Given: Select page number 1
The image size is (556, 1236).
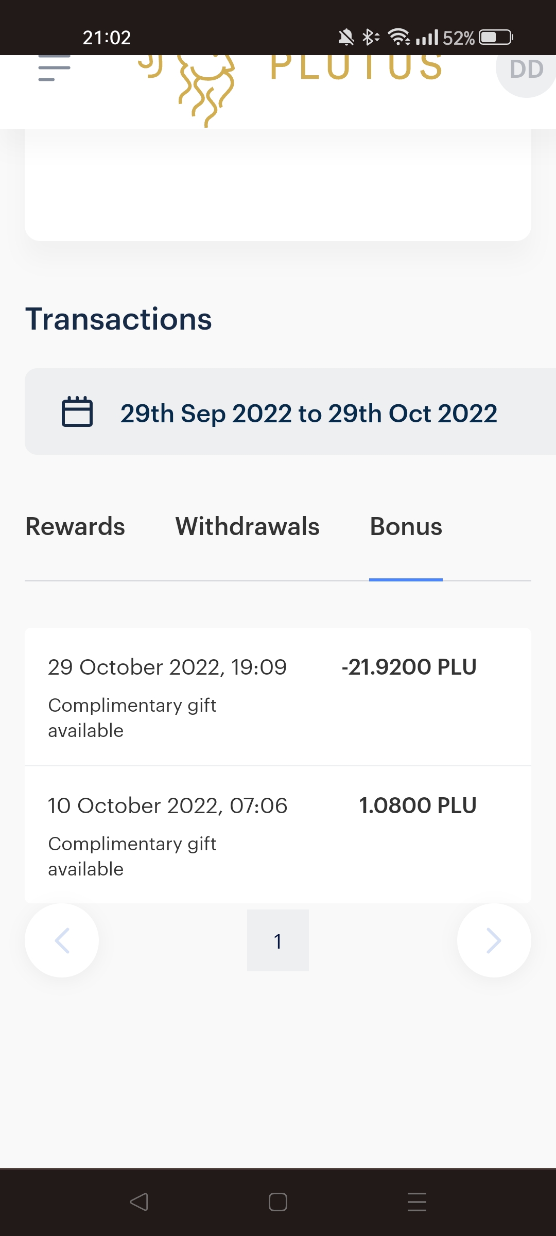Looking at the screenshot, I should (278, 940).
